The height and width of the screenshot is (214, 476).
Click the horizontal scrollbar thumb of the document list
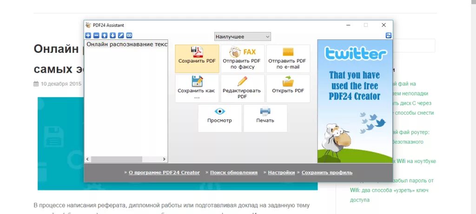[x=117, y=159]
